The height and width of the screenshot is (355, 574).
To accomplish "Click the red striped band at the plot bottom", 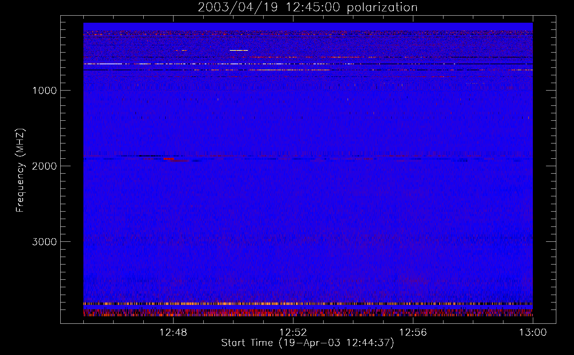I will click(x=248, y=313).
